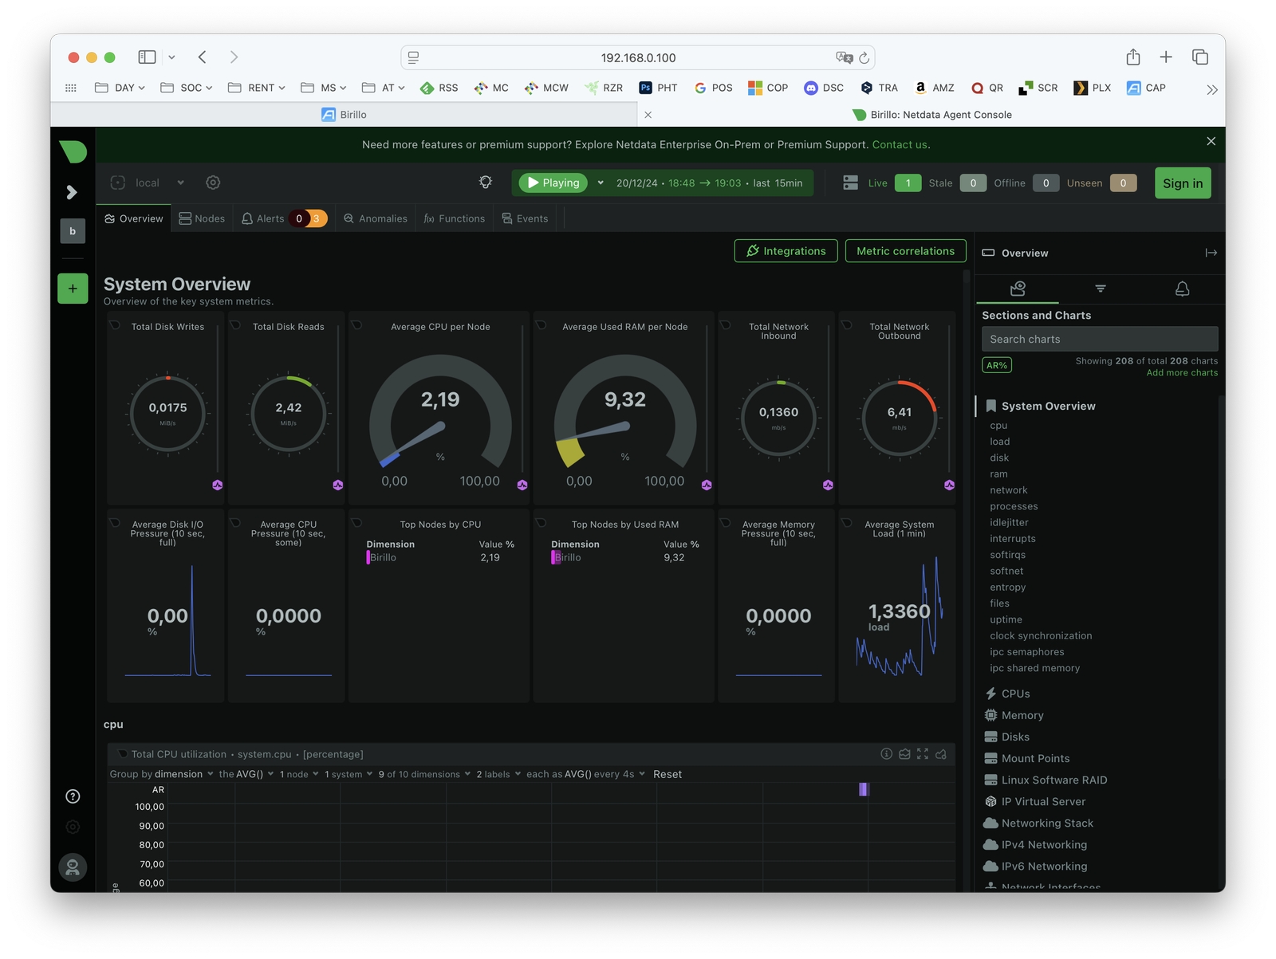Image resolution: width=1276 pixels, height=959 pixels.
Task: Click into the Search charts field
Action: (1099, 339)
